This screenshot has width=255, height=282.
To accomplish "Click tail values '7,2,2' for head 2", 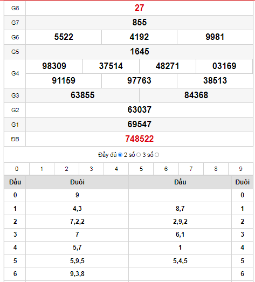I will (x=77, y=222).
